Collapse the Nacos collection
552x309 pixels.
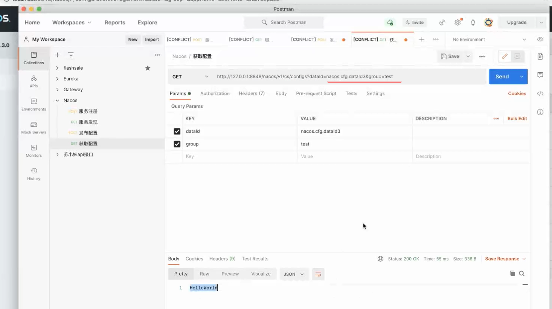(57, 101)
